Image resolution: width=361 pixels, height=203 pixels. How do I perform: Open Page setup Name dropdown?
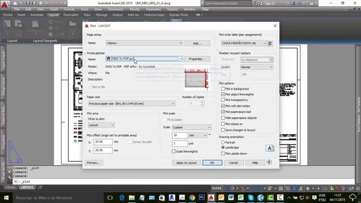[x=144, y=43]
